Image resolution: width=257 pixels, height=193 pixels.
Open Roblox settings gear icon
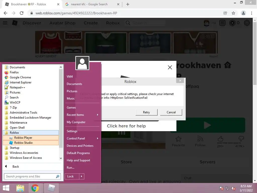(x=247, y=23)
